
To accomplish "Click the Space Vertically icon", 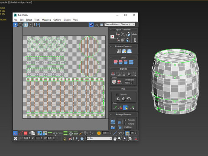I will (x=135, y=40).
